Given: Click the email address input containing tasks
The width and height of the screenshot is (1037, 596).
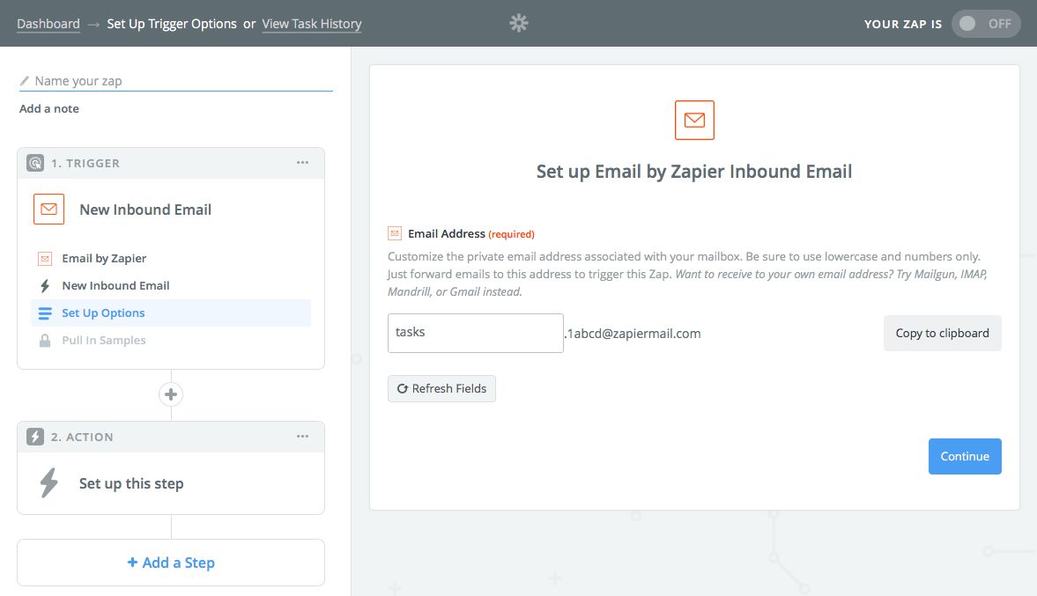Looking at the screenshot, I should pyautogui.click(x=475, y=334).
